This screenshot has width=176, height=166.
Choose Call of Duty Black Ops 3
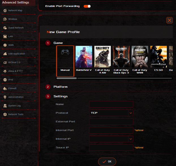click(121, 56)
